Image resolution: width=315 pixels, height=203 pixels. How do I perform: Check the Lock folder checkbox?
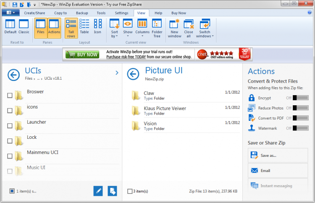[10, 141]
